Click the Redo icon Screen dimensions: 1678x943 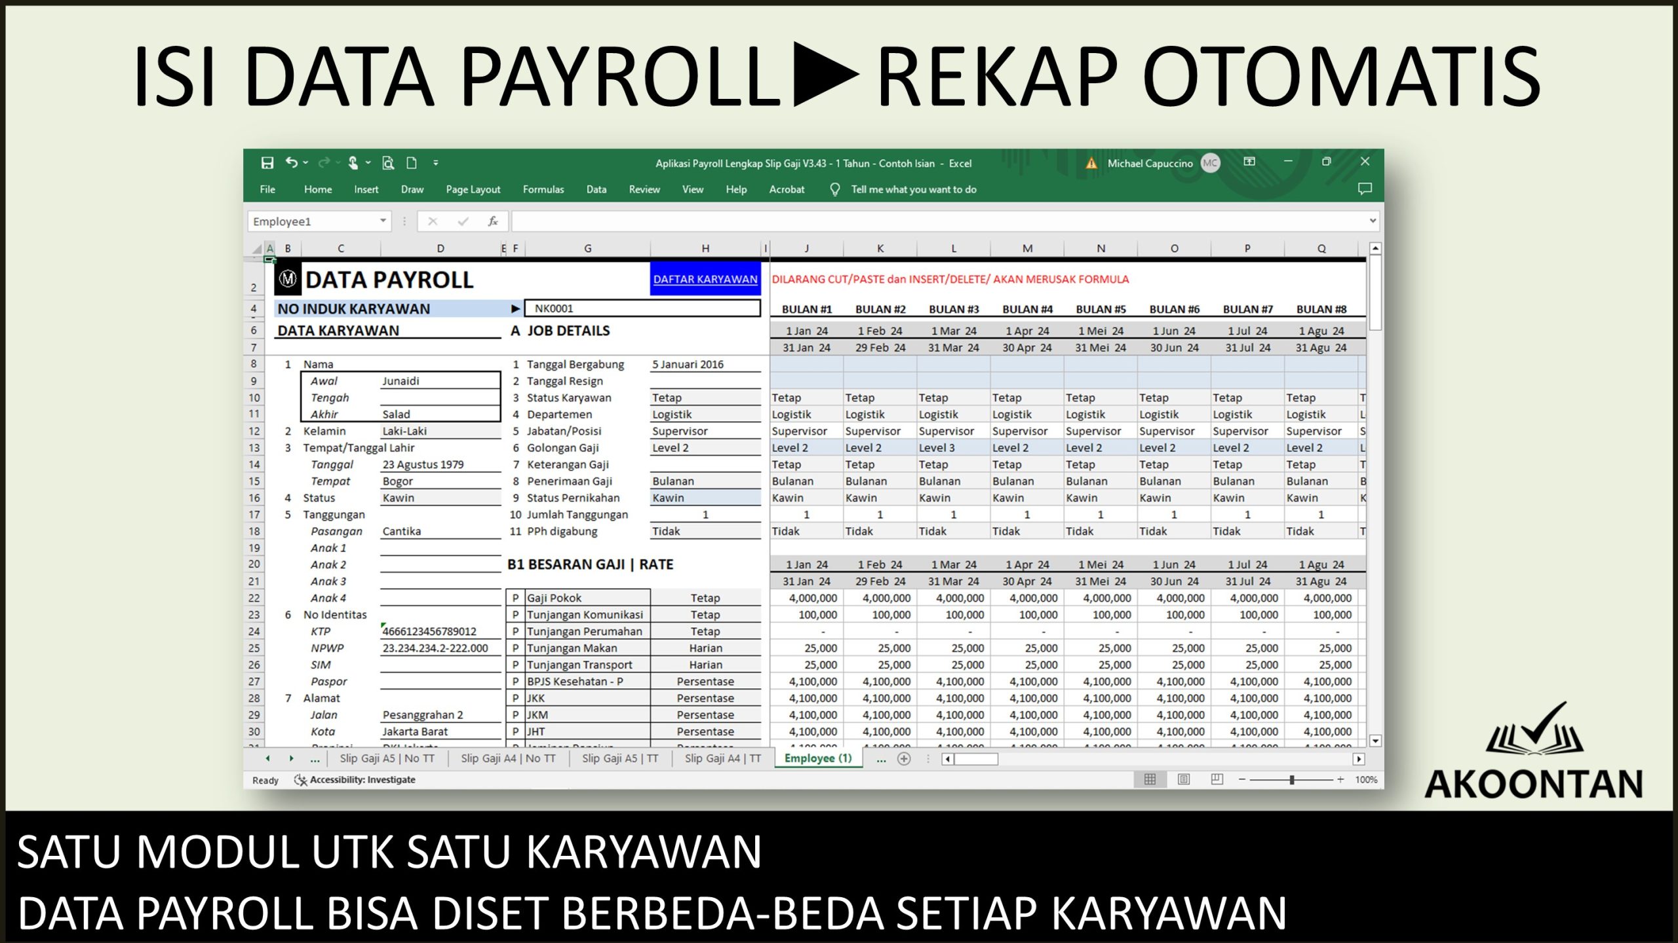(x=324, y=163)
